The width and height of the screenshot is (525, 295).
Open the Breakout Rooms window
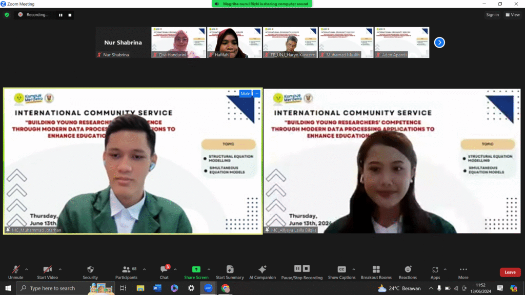pos(376,272)
